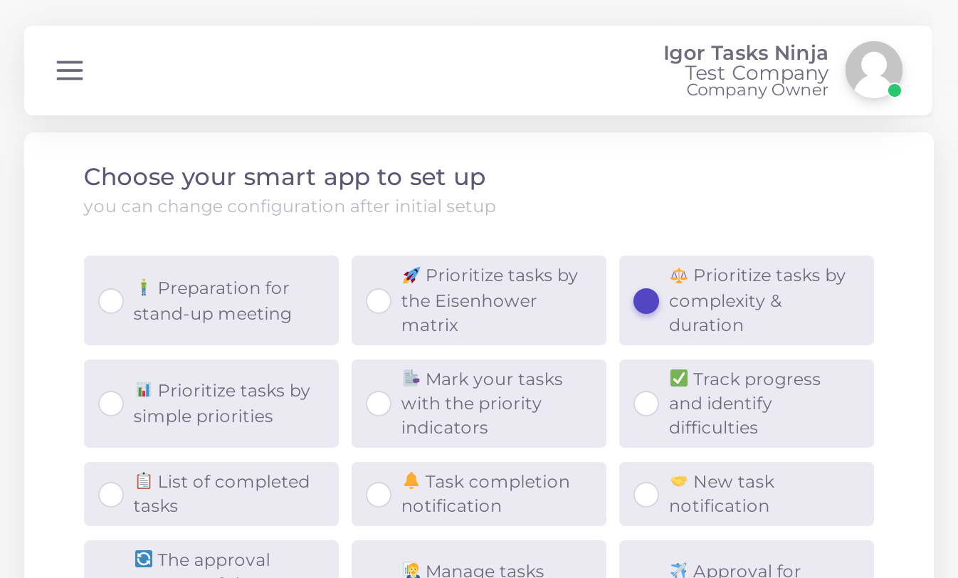Click the scales icon on complexity & duration
This screenshot has width=958, height=578.
click(x=678, y=275)
